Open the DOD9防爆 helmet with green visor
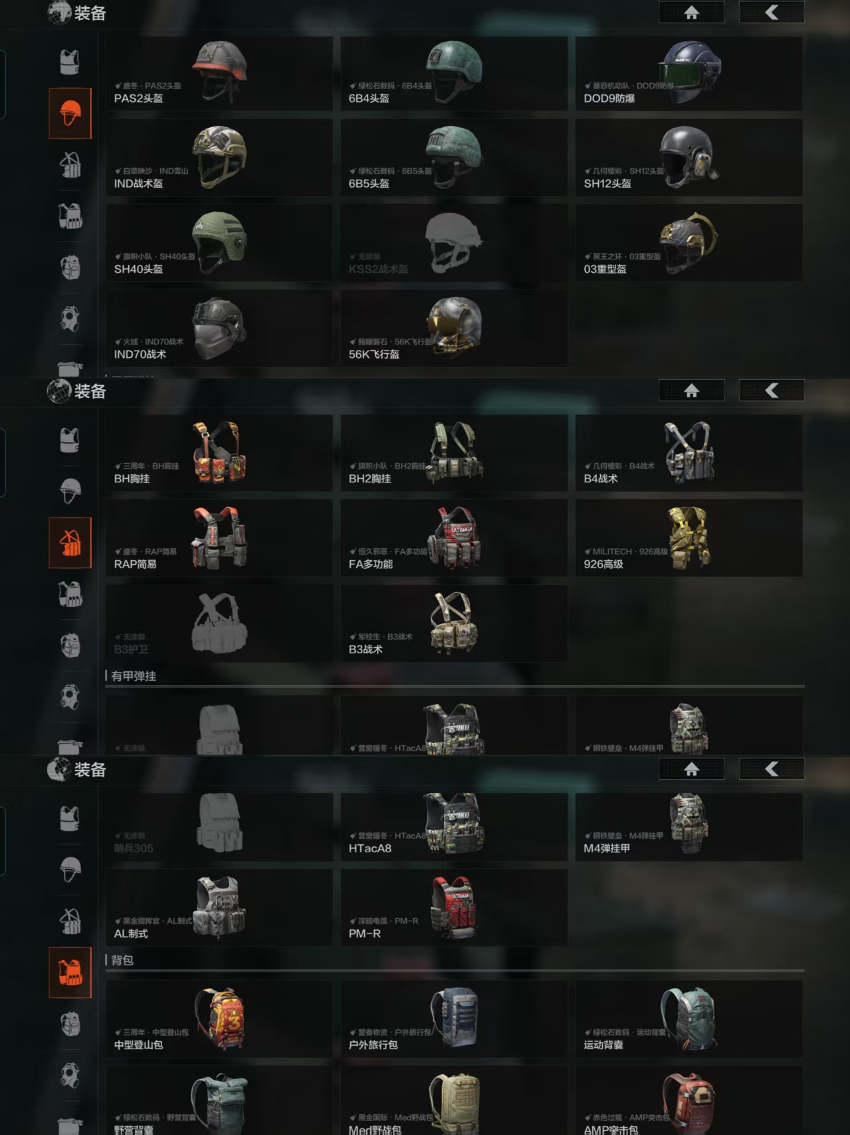 point(689,74)
